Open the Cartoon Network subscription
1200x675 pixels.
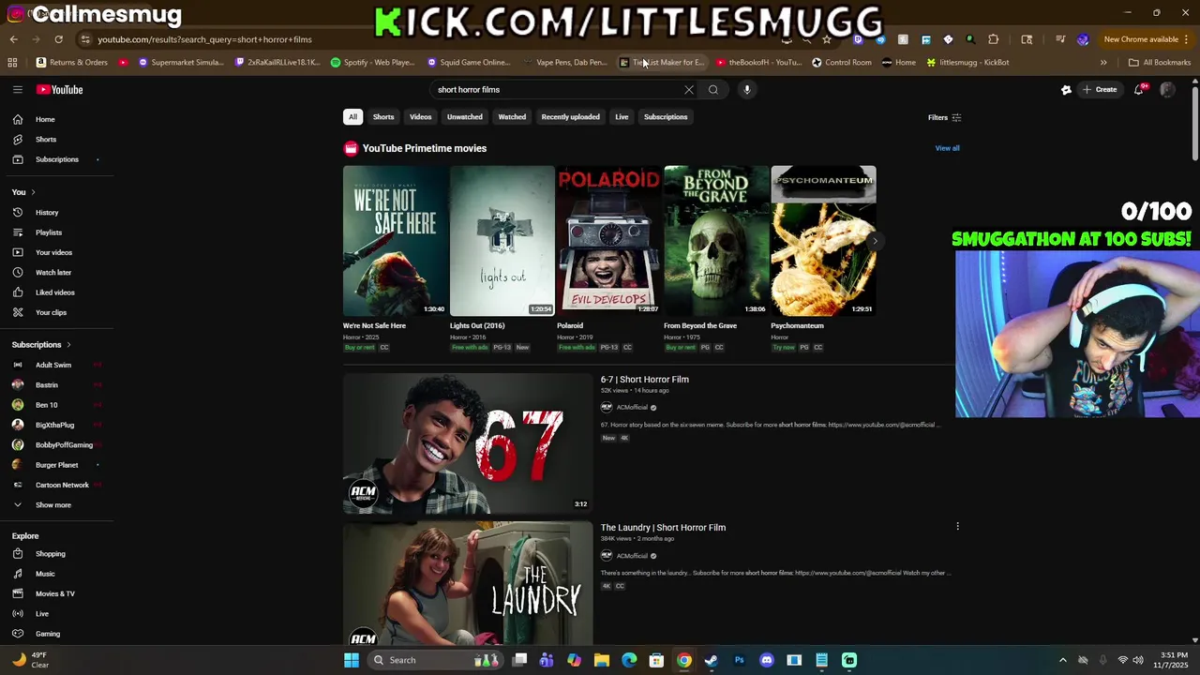click(x=62, y=485)
